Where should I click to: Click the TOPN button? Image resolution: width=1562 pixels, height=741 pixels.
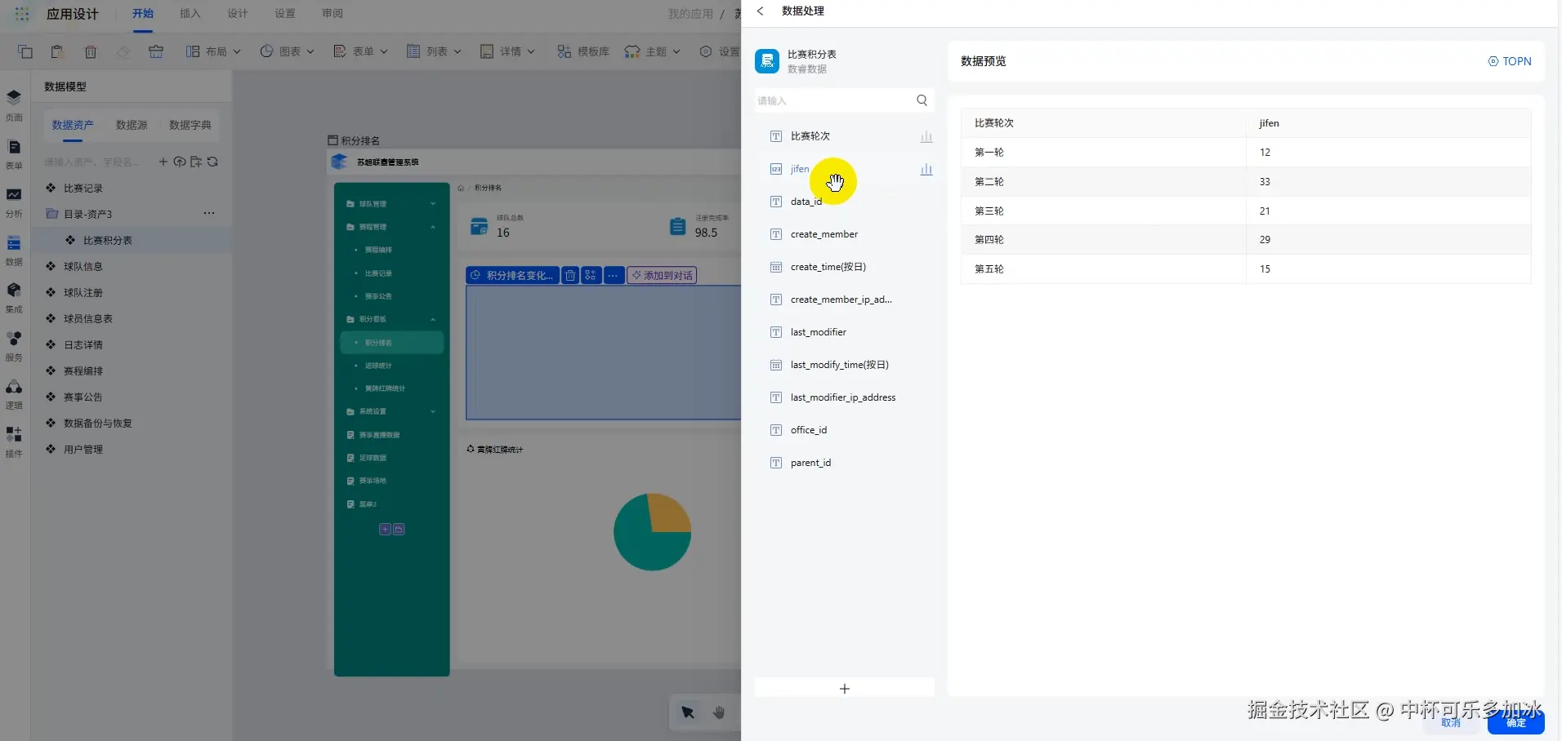point(1510,61)
